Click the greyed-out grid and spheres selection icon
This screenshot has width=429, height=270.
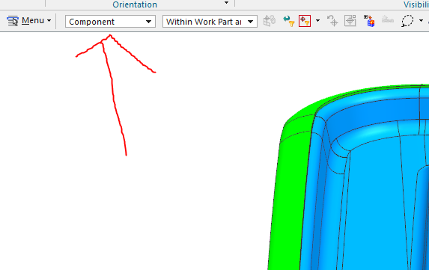270,21
